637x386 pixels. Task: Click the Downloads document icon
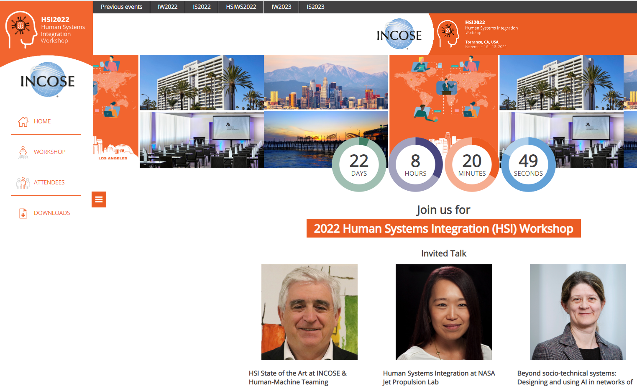[23, 213]
